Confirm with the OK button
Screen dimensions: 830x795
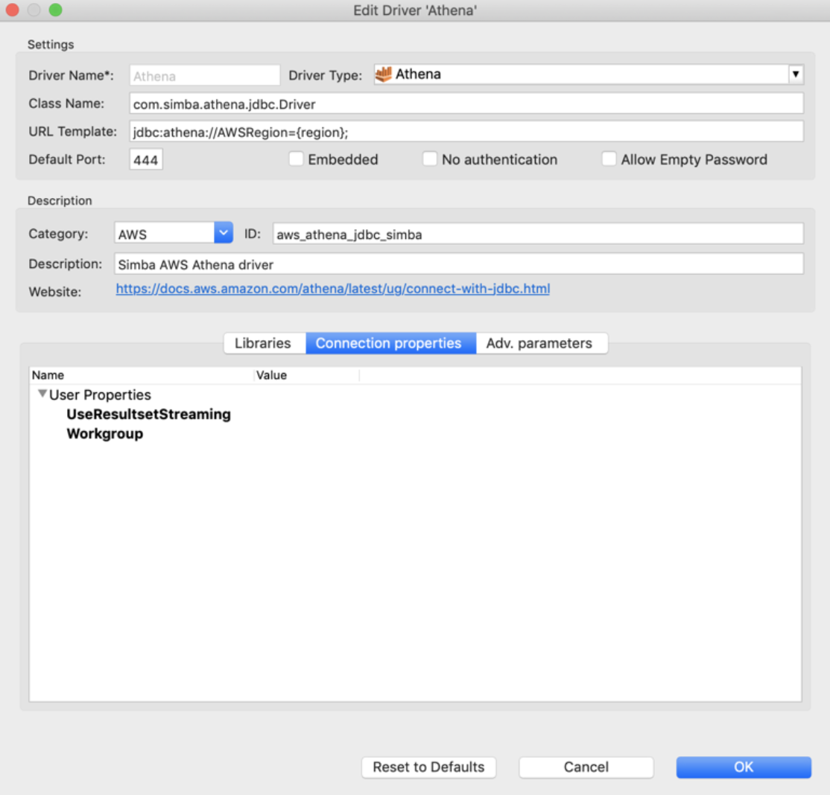tap(744, 767)
